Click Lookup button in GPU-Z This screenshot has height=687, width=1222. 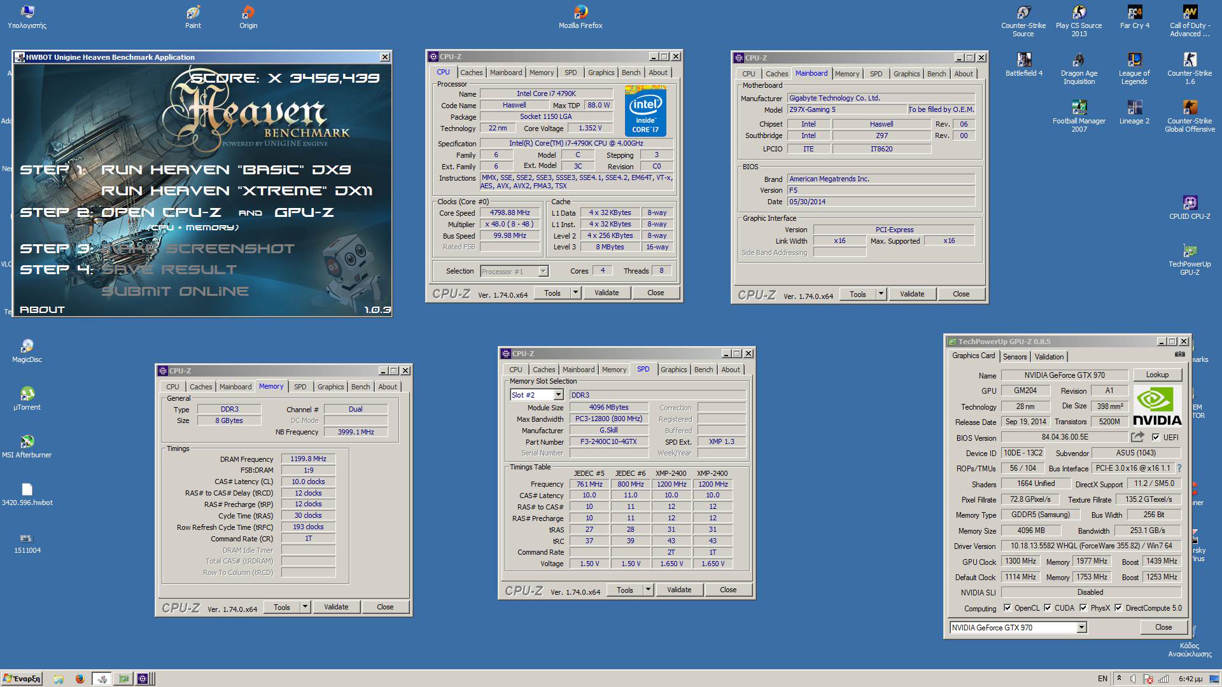1156,375
